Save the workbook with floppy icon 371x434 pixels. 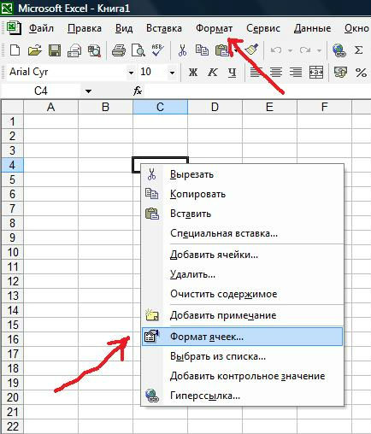55,50
